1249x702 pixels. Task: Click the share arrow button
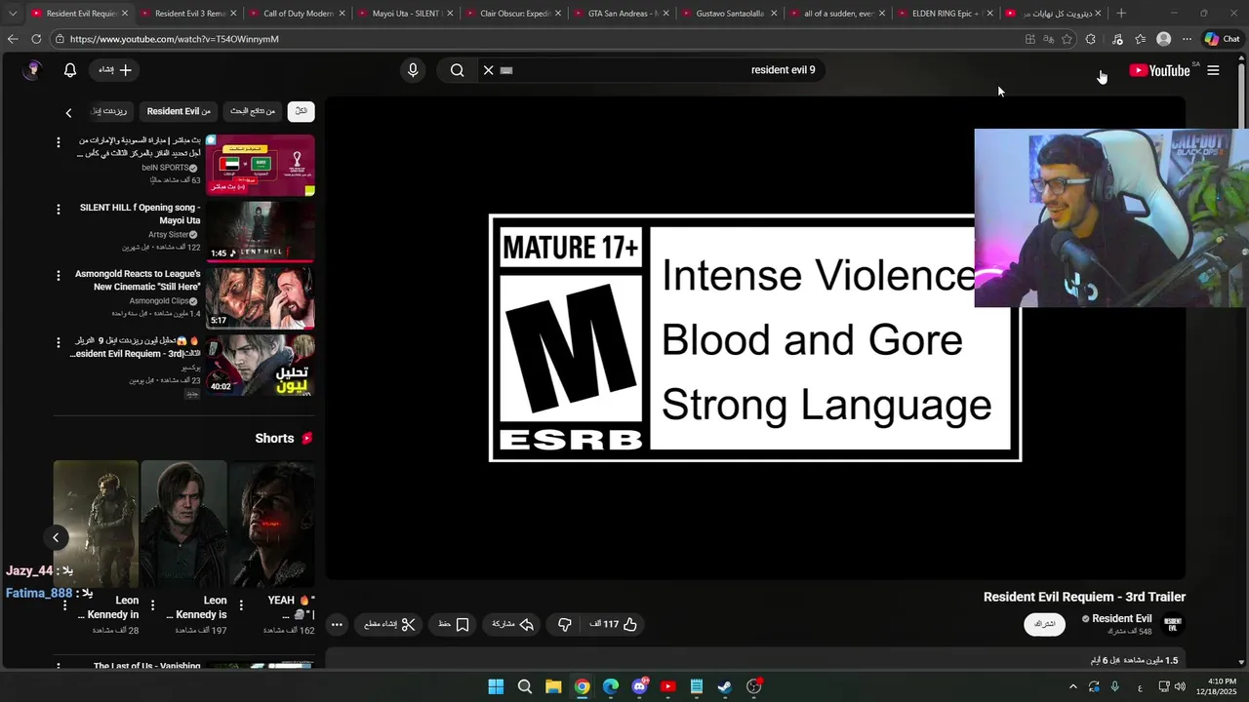click(513, 624)
